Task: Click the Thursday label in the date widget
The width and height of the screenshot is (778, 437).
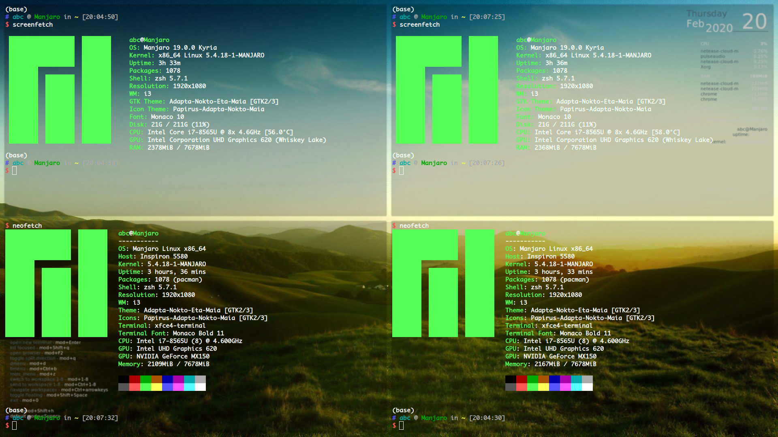Action: (x=706, y=14)
